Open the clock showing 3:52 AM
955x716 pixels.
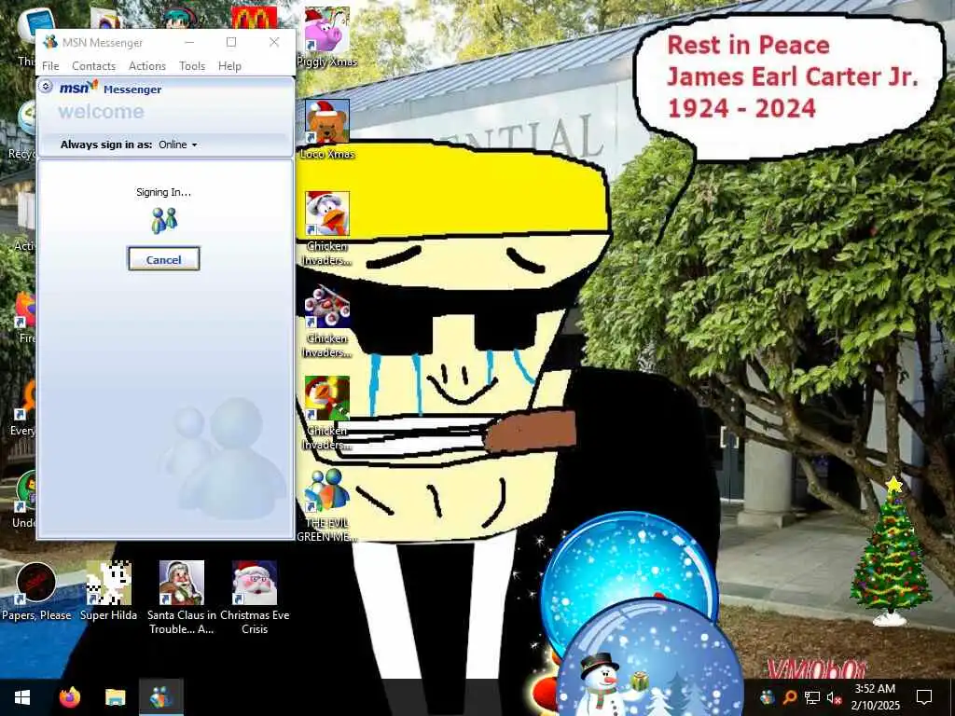click(875, 697)
